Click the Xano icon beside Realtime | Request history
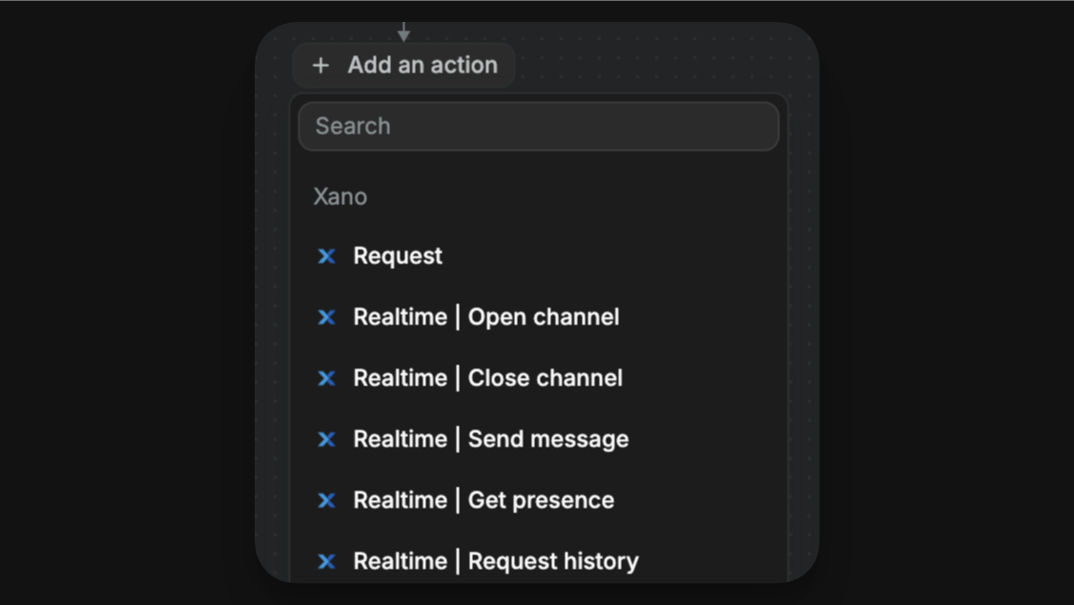Image resolution: width=1074 pixels, height=605 pixels. tap(327, 561)
